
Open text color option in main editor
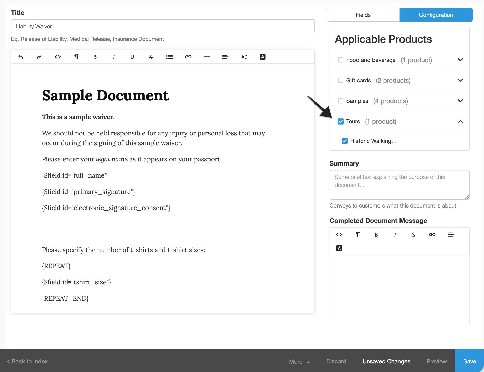pos(263,57)
